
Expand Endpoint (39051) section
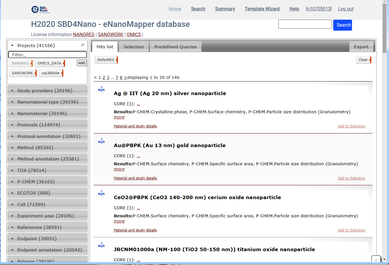(47, 238)
